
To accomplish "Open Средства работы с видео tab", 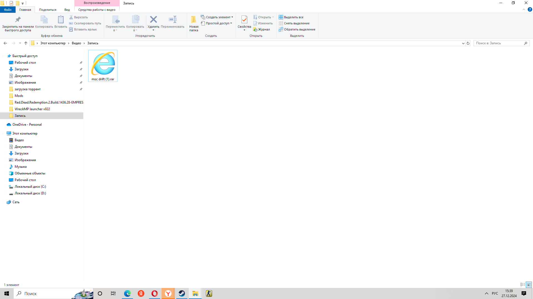I will [x=97, y=10].
